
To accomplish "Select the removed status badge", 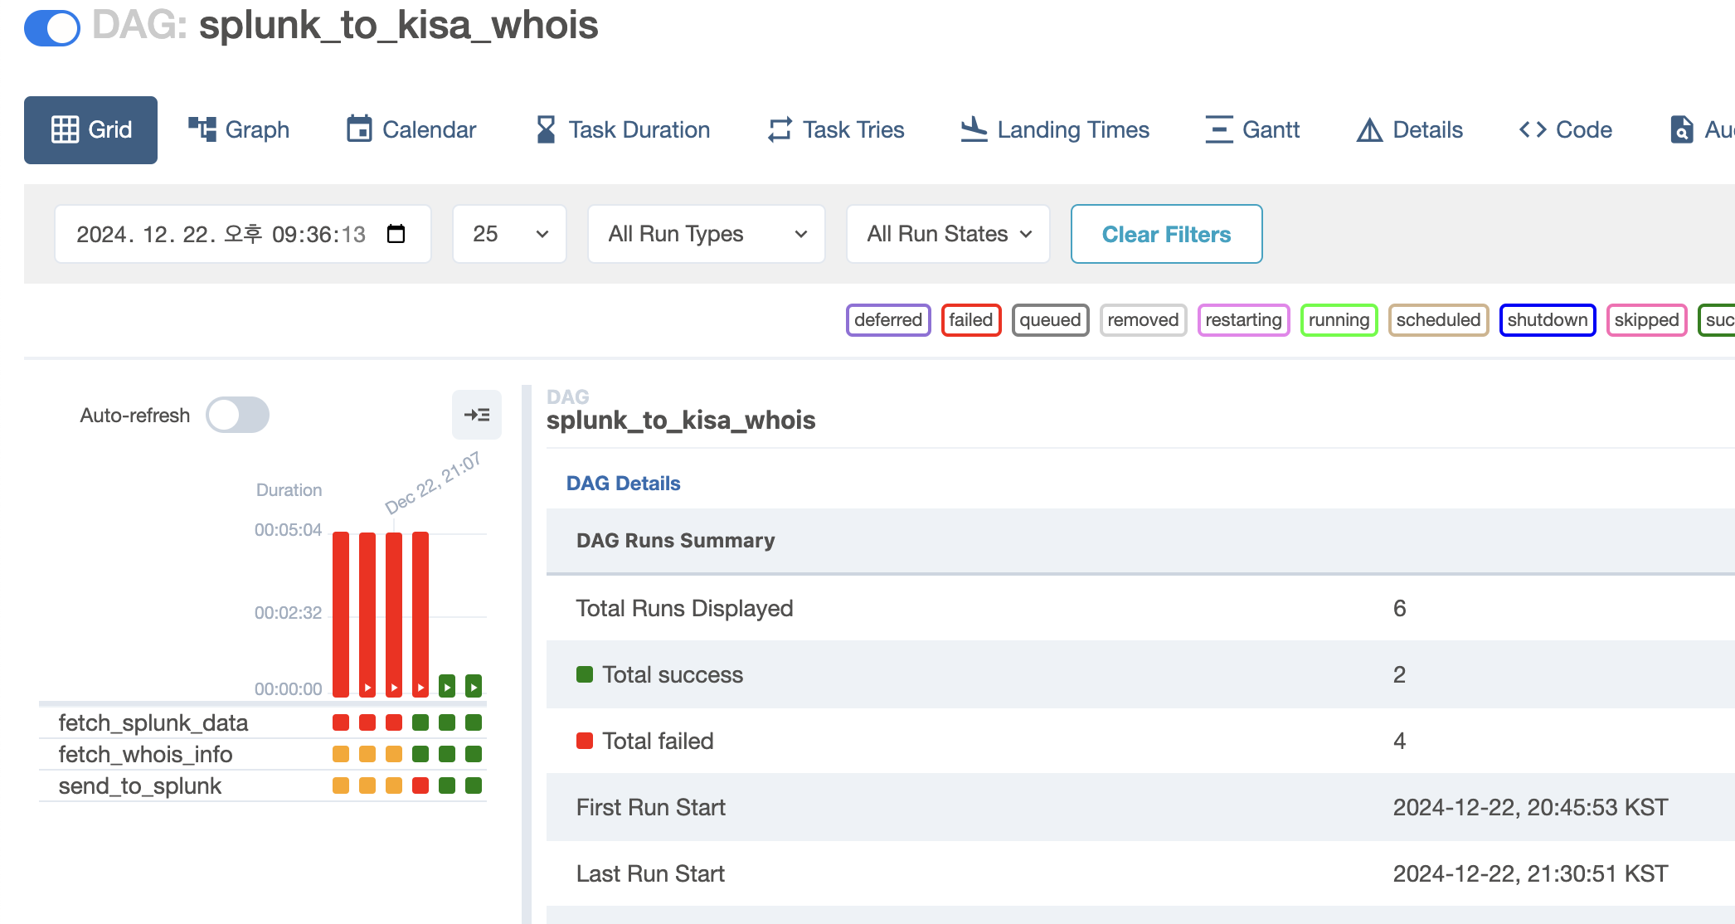I will tap(1143, 320).
